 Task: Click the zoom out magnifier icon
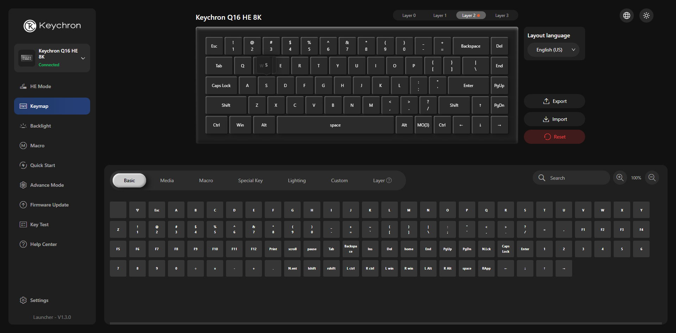[x=652, y=178]
